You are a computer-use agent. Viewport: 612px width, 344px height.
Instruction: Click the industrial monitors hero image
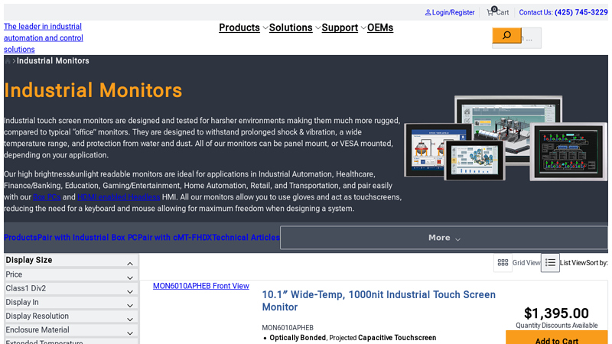506,139
